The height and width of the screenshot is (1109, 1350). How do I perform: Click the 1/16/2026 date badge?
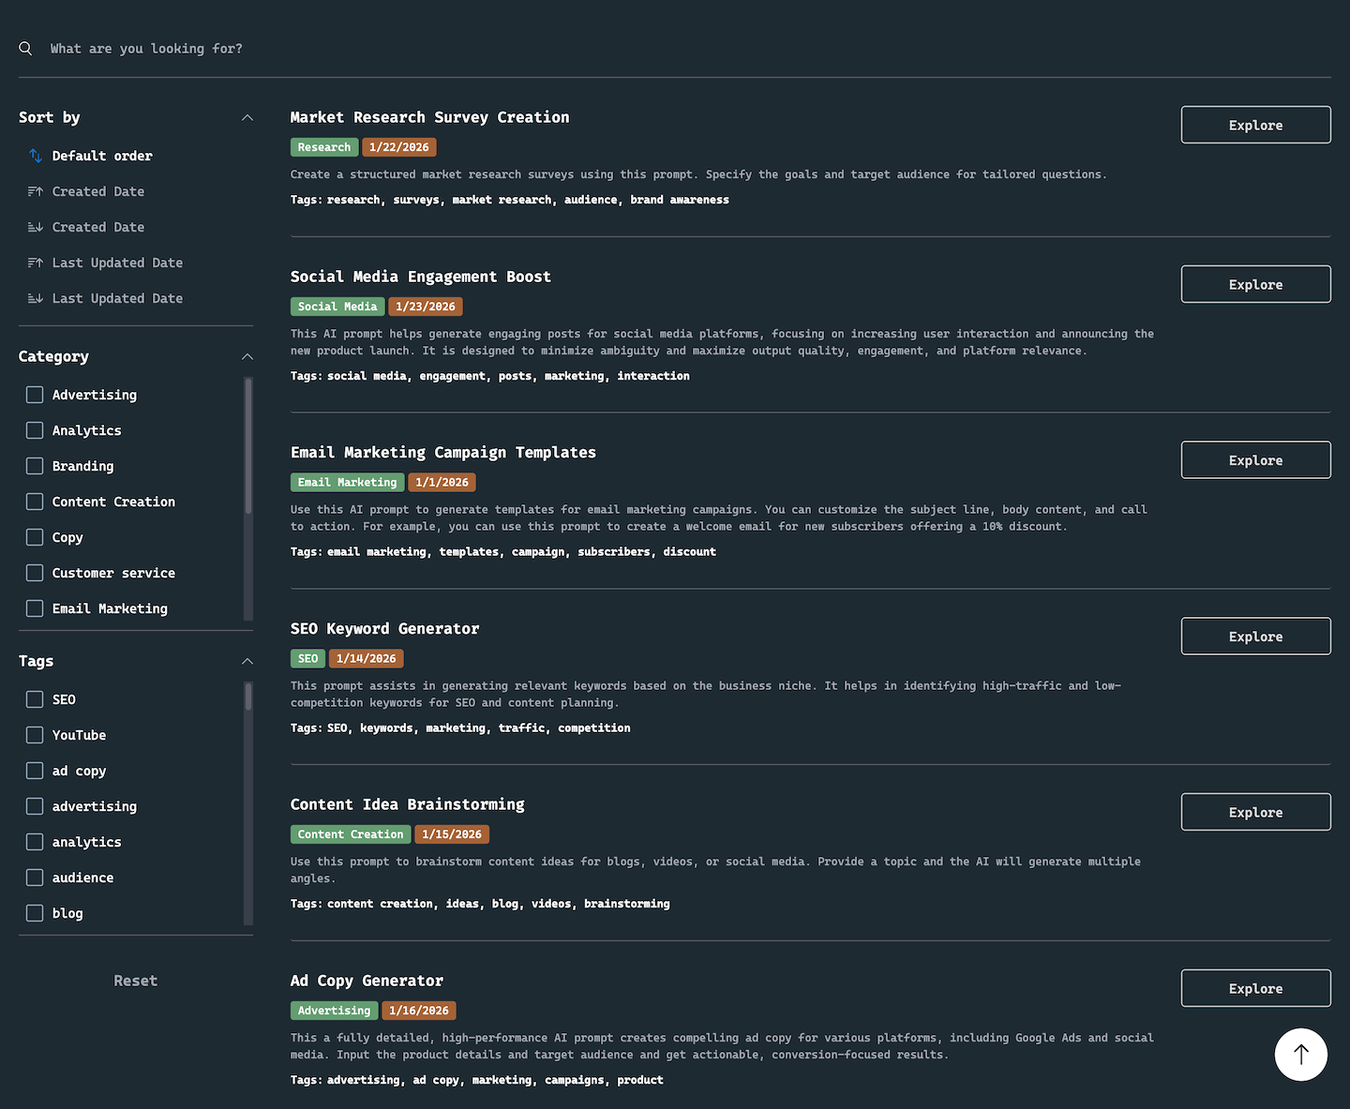(x=419, y=1011)
